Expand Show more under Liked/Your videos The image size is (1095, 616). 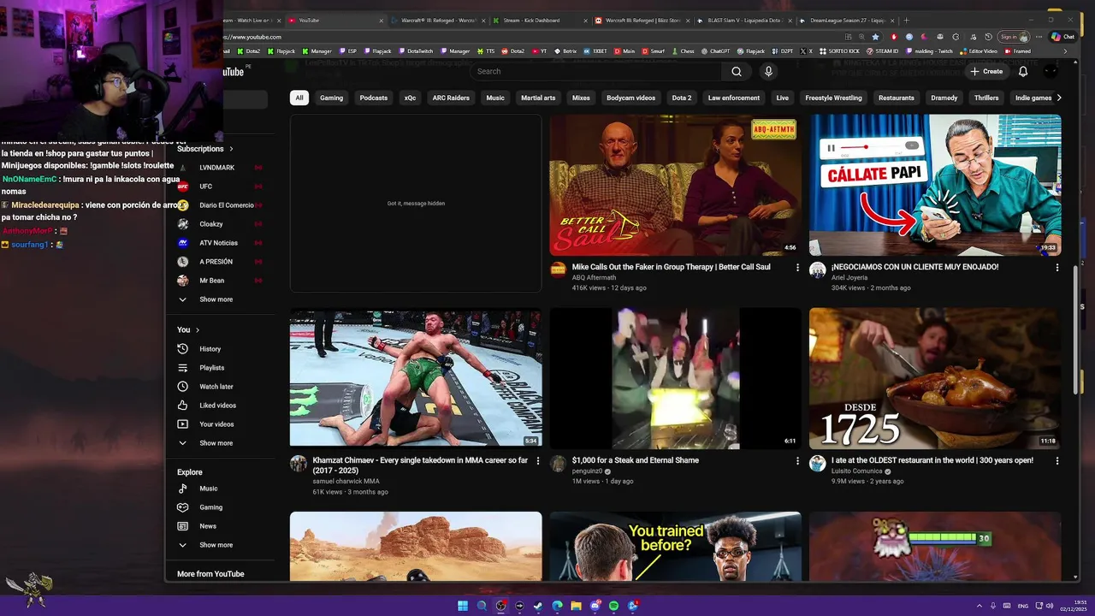tap(216, 443)
